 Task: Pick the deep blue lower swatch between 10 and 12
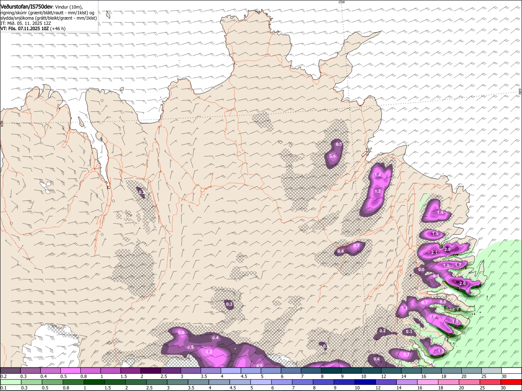(365, 382)
